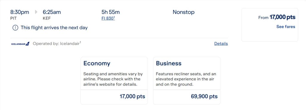Open the flight Details link

click(221, 44)
